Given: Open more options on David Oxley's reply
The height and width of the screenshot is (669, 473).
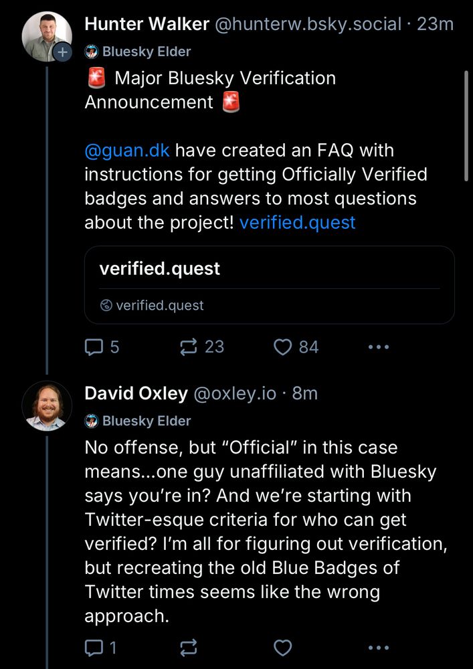Looking at the screenshot, I should point(379,648).
